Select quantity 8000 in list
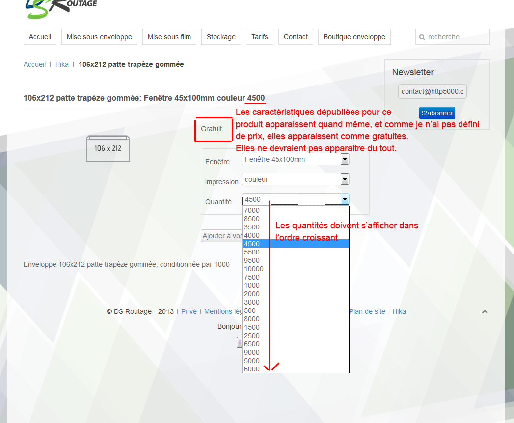 pyautogui.click(x=296, y=319)
